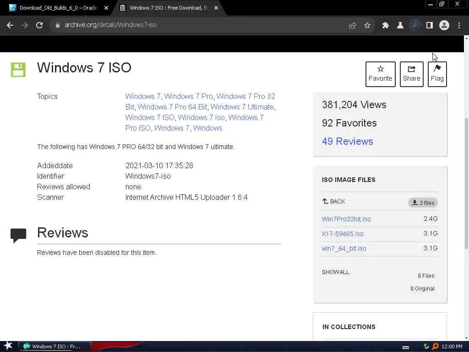Switch to Download_Old_Builds_6_0 Oracle tab
The height and width of the screenshot is (352, 469).
[x=58, y=8]
